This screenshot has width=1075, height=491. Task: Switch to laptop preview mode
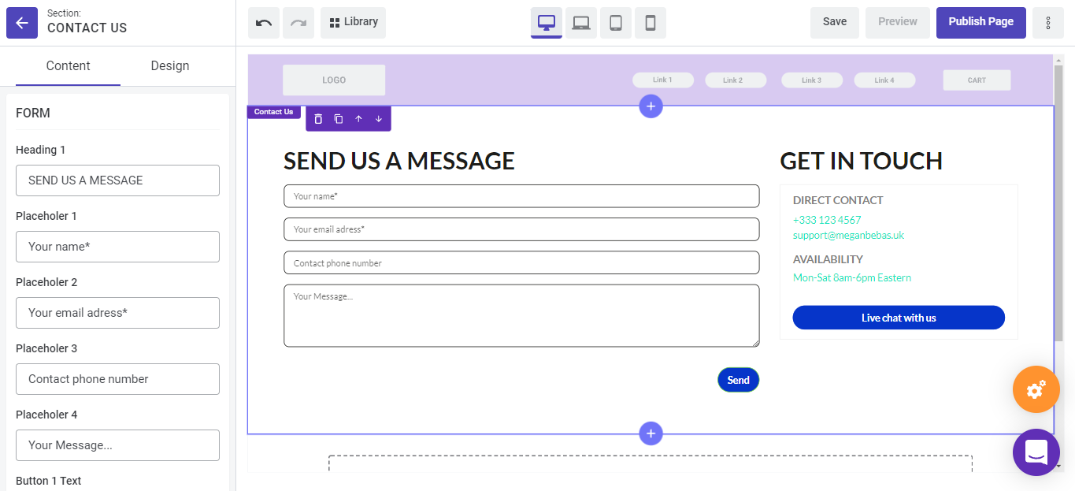tap(581, 23)
